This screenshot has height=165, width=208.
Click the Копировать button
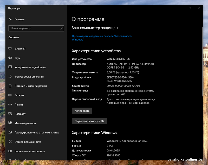click(x=82, y=111)
